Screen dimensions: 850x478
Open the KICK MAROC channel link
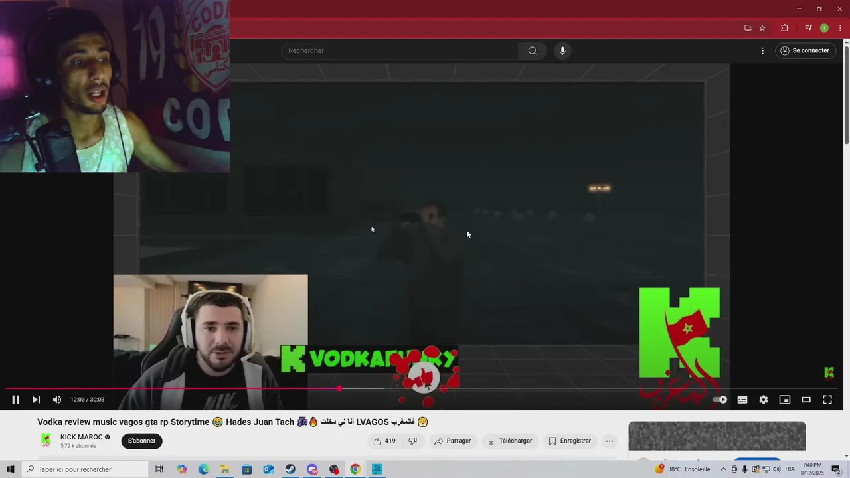(x=81, y=437)
